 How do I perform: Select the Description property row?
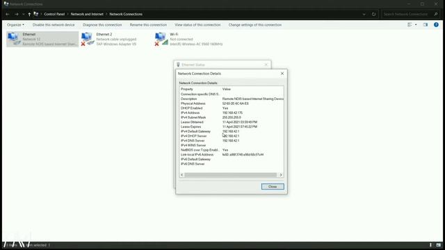coord(232,99)
